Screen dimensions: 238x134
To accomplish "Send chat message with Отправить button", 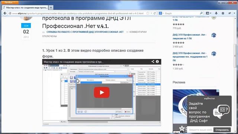I will (x=222, y=130).
